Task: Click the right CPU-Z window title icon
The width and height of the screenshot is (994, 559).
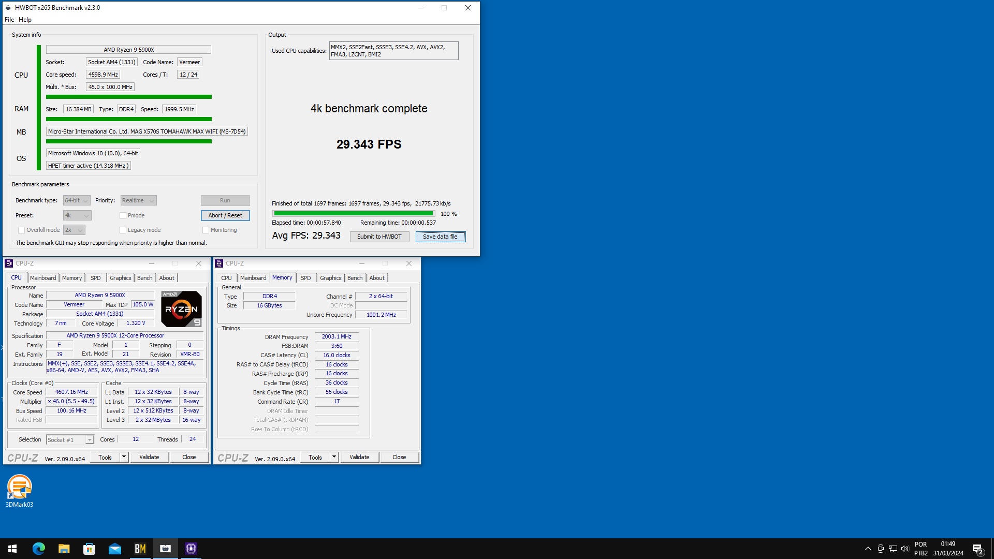Action: 219,263
